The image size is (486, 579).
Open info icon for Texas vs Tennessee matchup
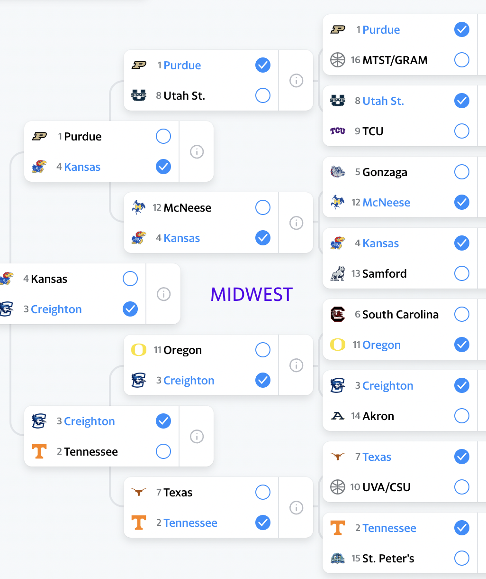[296, 508]
